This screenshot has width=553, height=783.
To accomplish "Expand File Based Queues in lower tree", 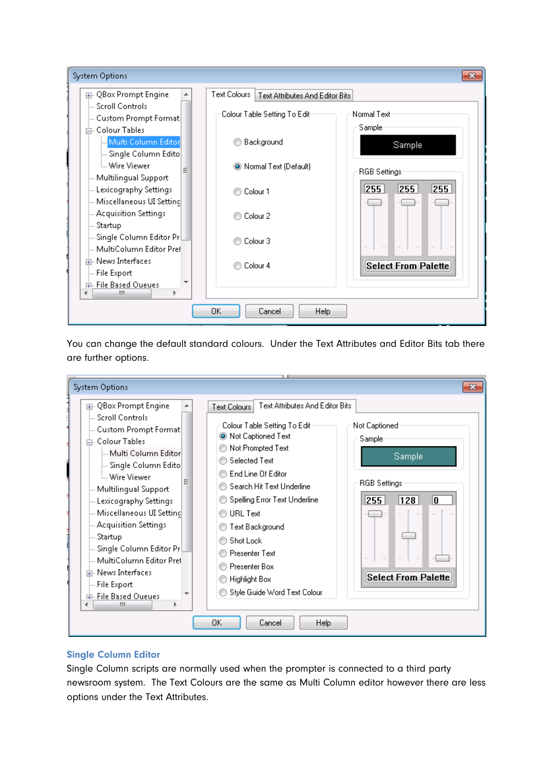I will [x=89, y=597].
